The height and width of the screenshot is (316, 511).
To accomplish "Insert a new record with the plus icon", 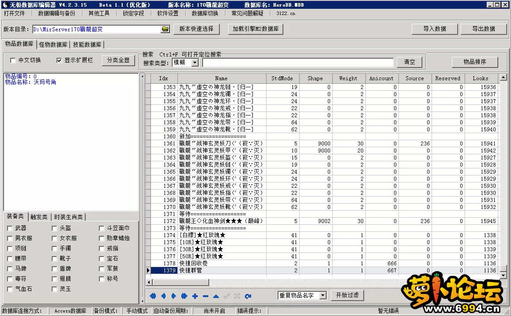I will click(195, 296).
